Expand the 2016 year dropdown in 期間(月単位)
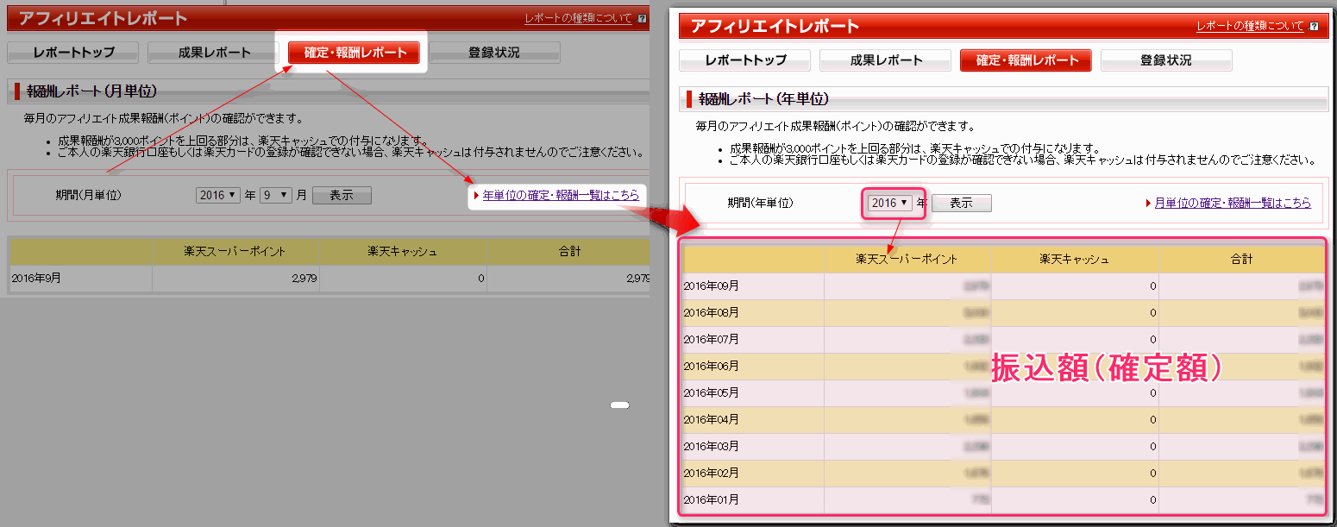Image resolution: width=1337 pixels, height=527 pixels. pos(218,196)
